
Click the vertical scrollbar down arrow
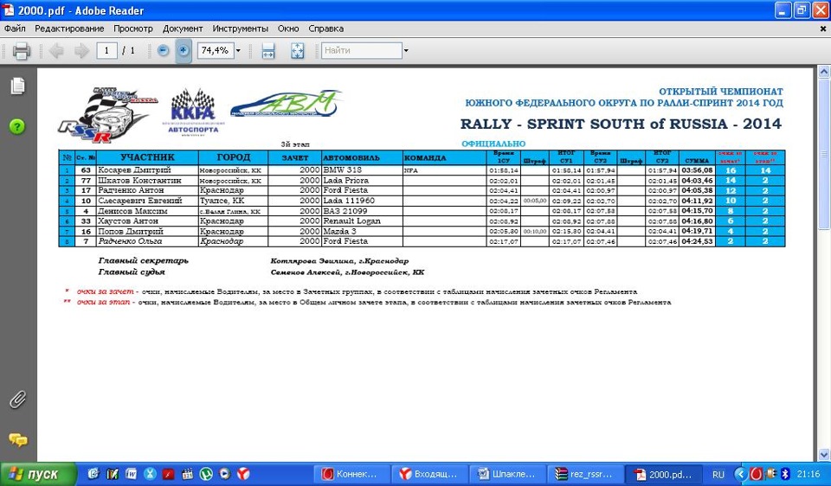[x=824, y=455]
